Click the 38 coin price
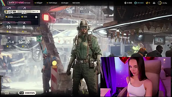 pos(24,46)
